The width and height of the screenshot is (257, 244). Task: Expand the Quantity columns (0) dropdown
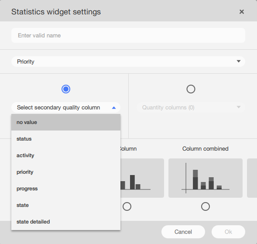(x=191, y=107)
